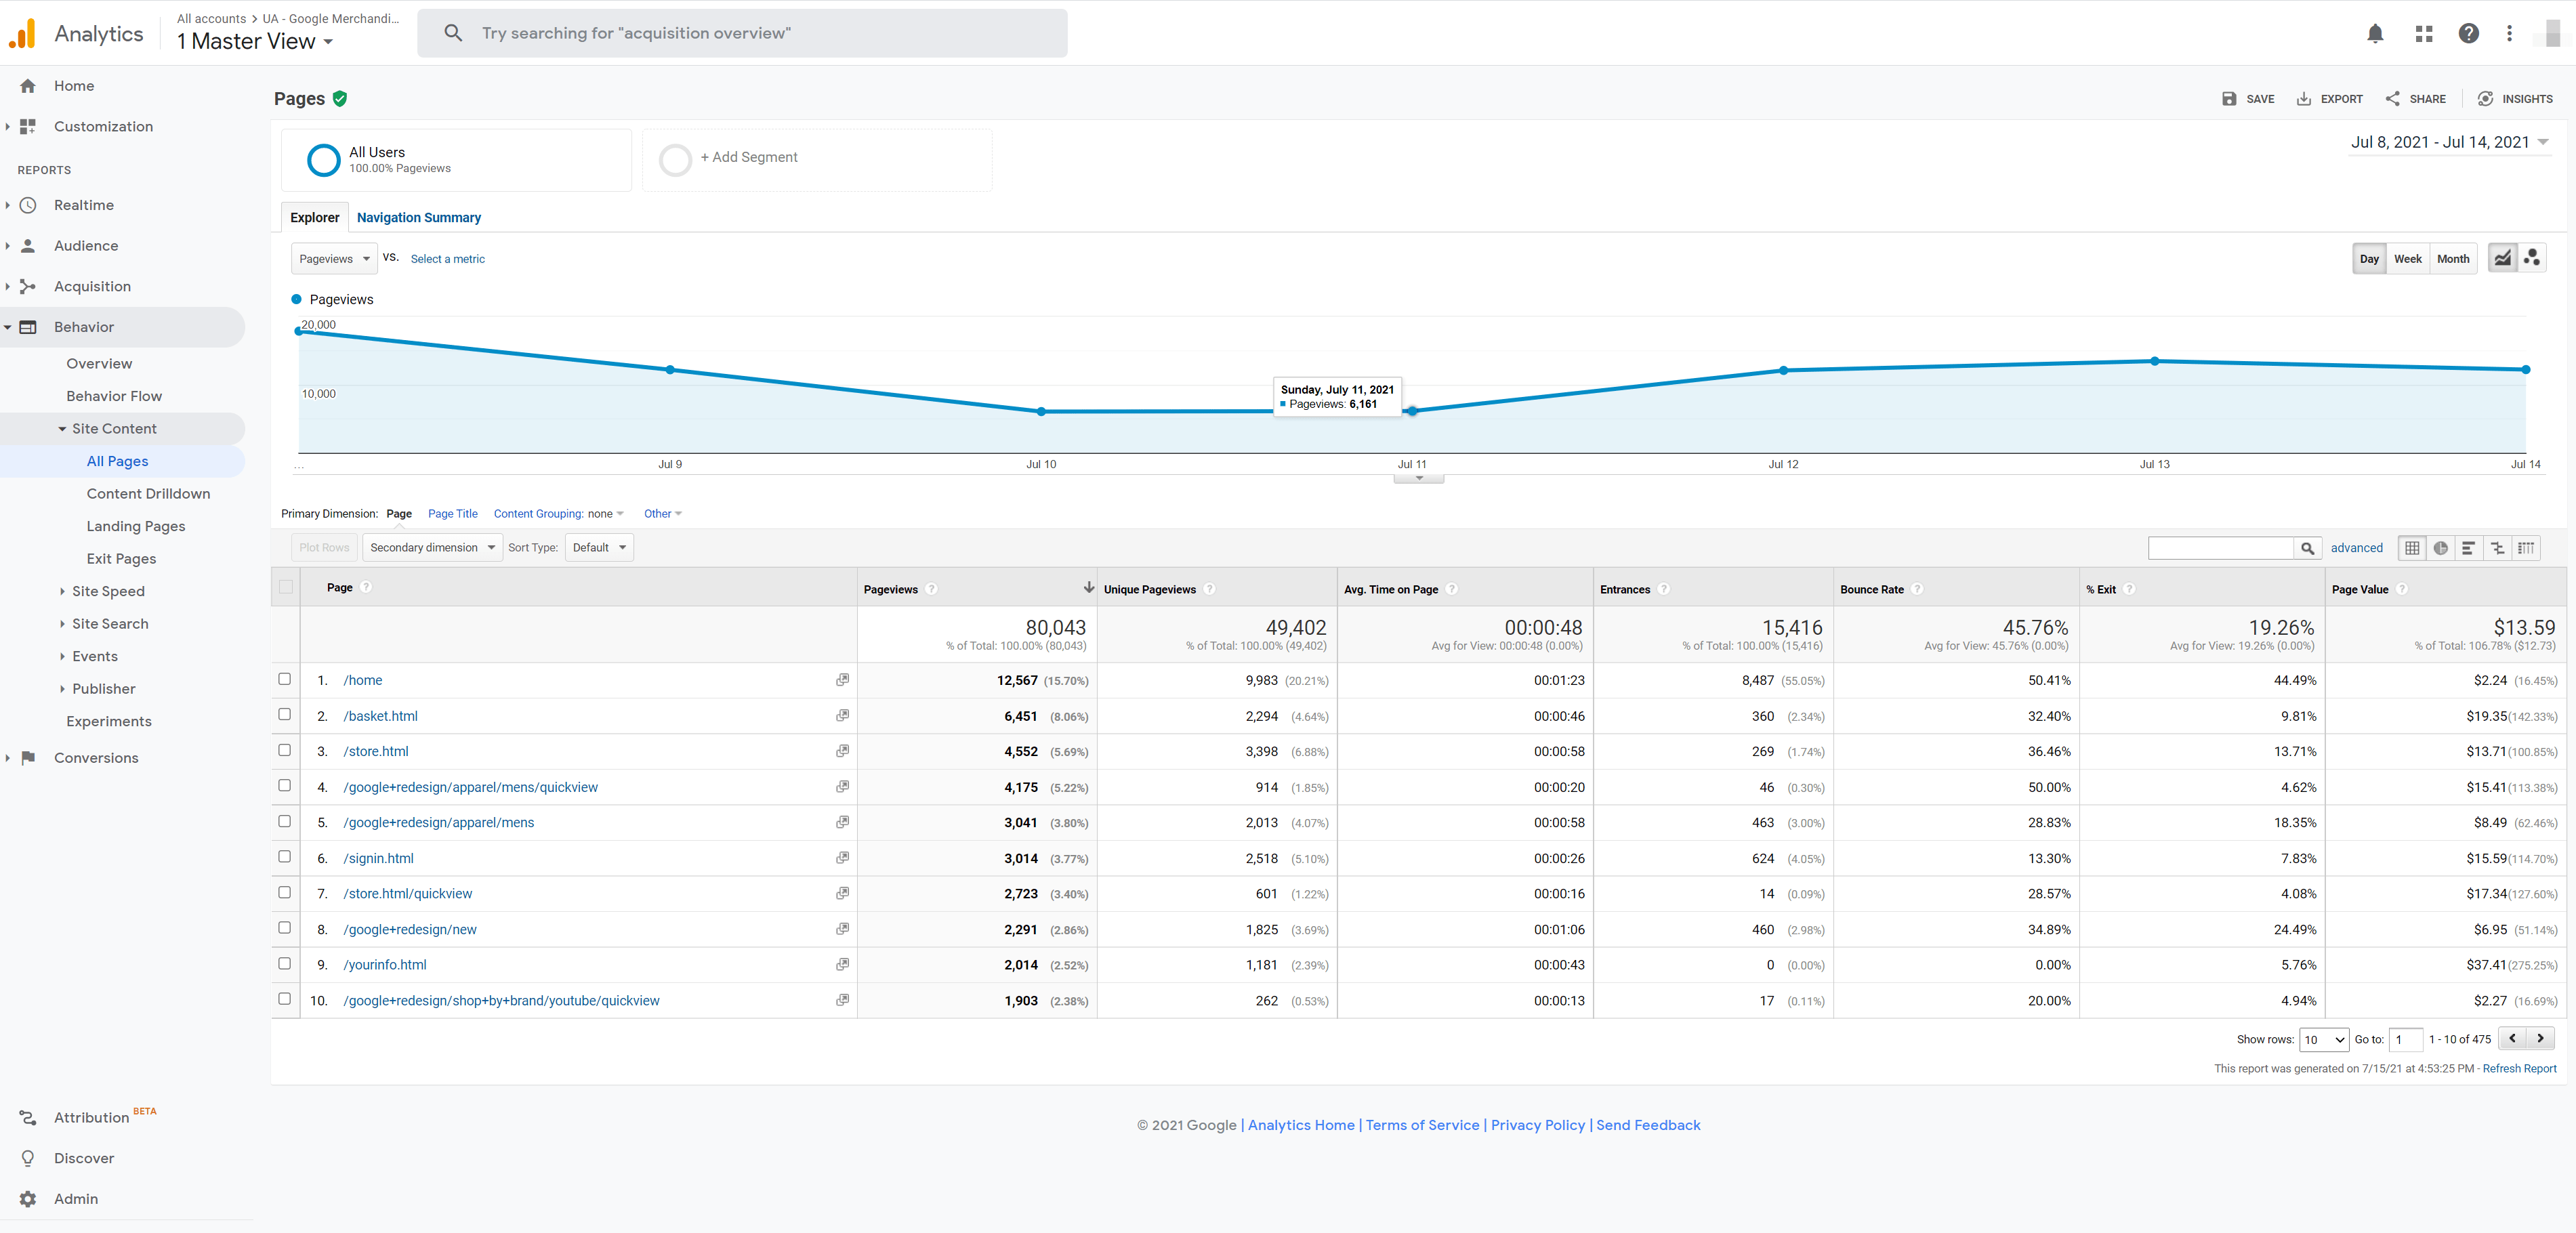Open /basket.html in new window icon
2576x1233 pixels.
(842, 716)
